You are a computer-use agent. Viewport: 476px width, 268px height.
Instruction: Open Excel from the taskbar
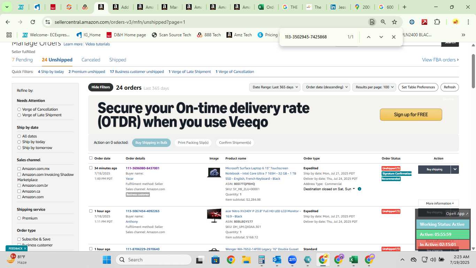354,260
